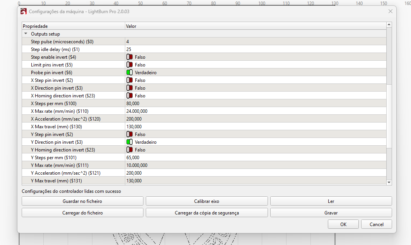
Task: Click the Gravar button
Action: click(331, 213)
